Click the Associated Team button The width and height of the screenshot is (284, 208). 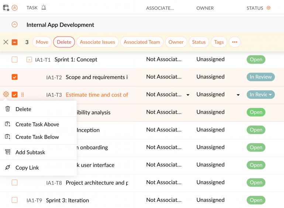click(x=142, y=42)
